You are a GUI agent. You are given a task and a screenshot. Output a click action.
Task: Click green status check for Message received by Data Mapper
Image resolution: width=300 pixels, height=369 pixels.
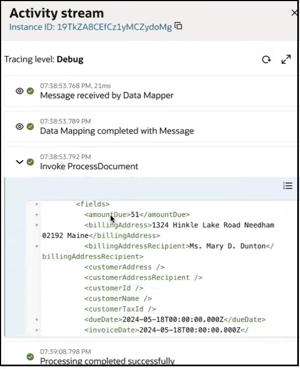(x=30, y=91)
